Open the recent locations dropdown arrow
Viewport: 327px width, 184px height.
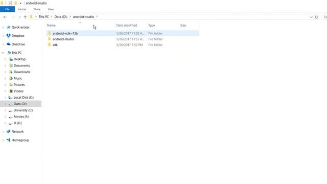[19, 17]
